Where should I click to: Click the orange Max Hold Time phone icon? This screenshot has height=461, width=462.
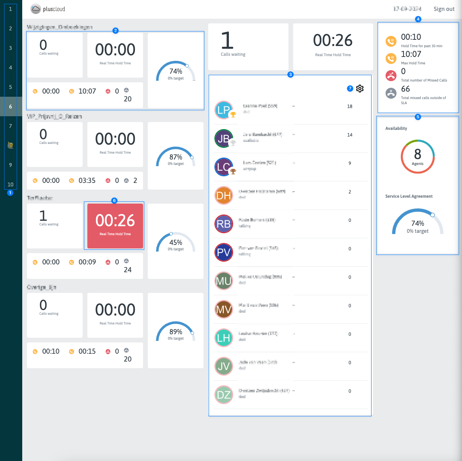coord(391,58)
